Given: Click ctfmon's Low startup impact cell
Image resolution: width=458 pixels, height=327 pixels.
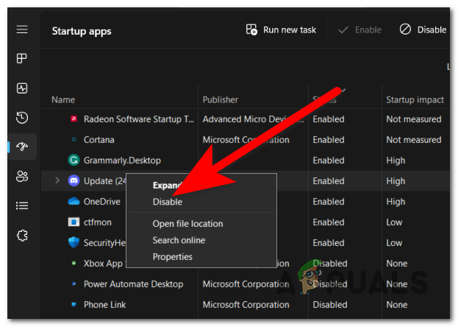Looking at the screenshot, I should 394,222.
